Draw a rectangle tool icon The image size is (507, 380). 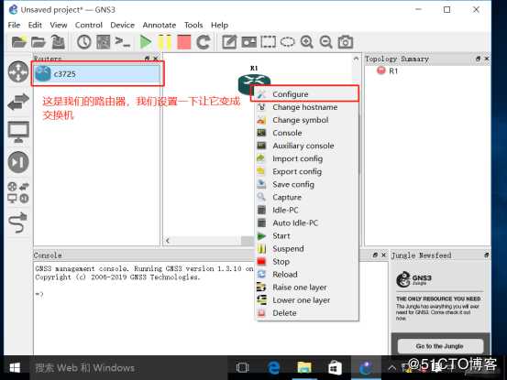pos(269,42)
